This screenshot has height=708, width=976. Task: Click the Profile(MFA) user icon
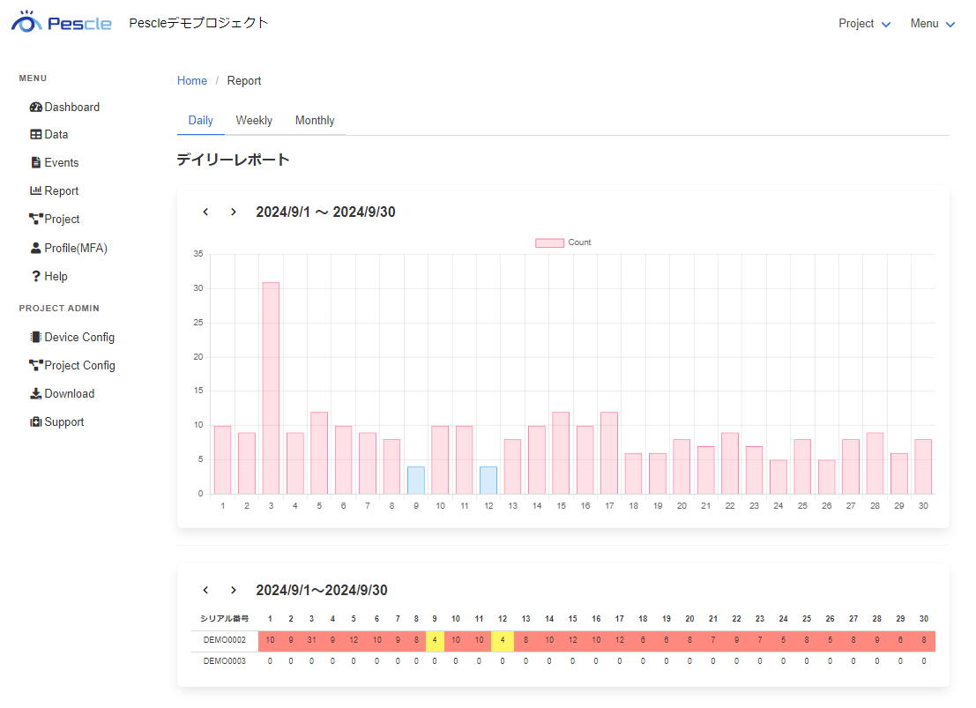point(35,249)
